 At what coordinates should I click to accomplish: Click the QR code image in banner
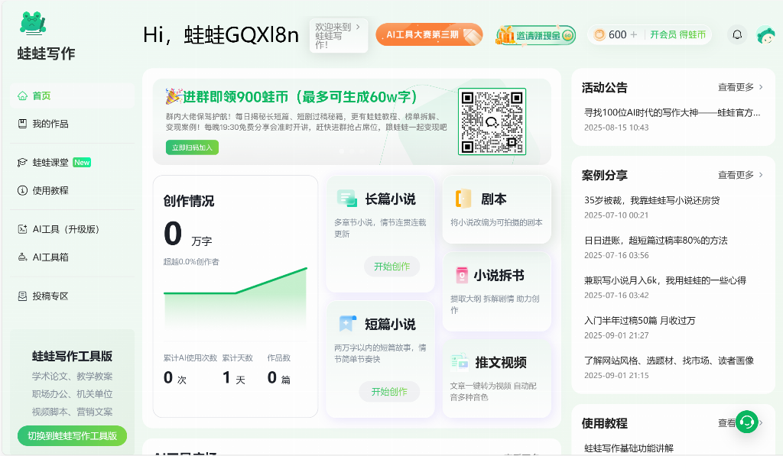[x=492, y=122]
